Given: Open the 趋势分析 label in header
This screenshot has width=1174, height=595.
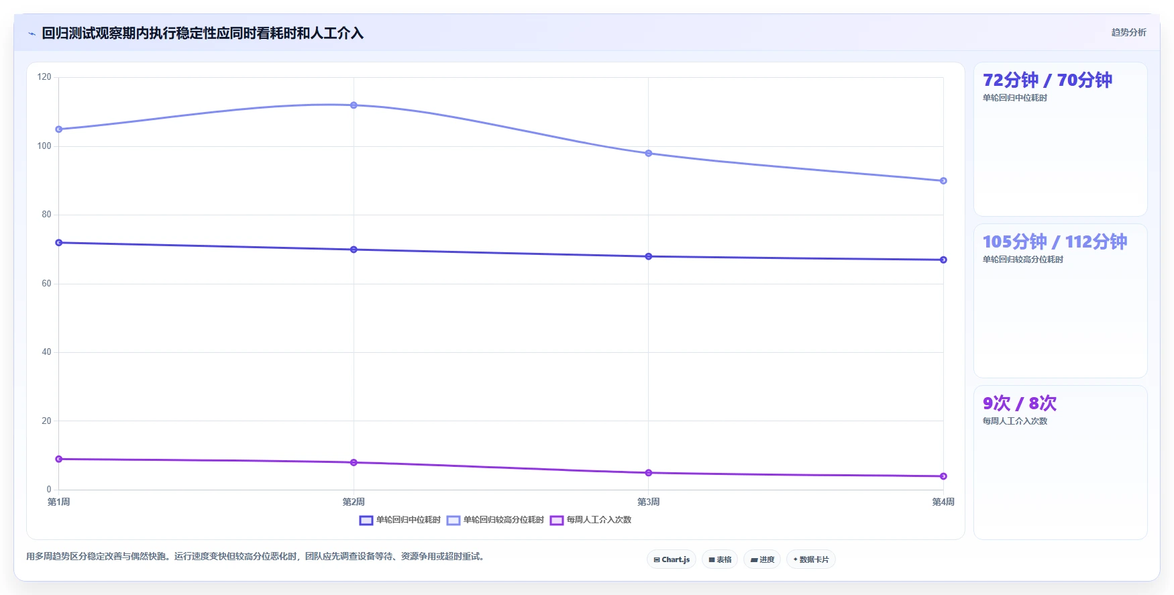Looking at the screenshot, I should click(x=1128, y=32).
